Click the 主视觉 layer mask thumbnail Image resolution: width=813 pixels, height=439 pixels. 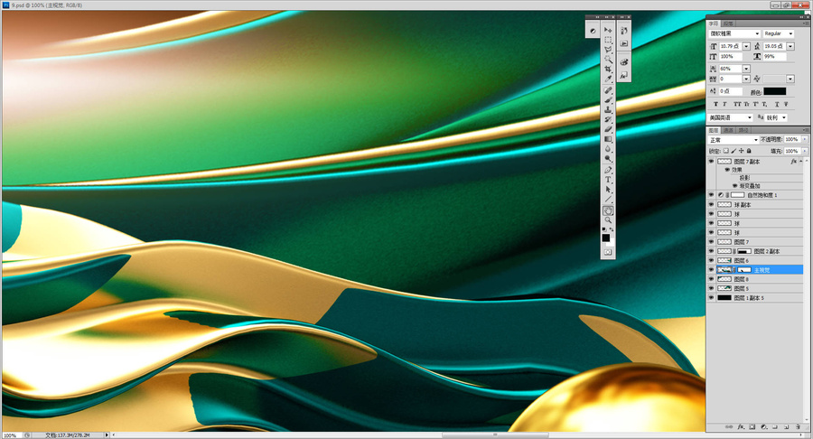[744, 270]
